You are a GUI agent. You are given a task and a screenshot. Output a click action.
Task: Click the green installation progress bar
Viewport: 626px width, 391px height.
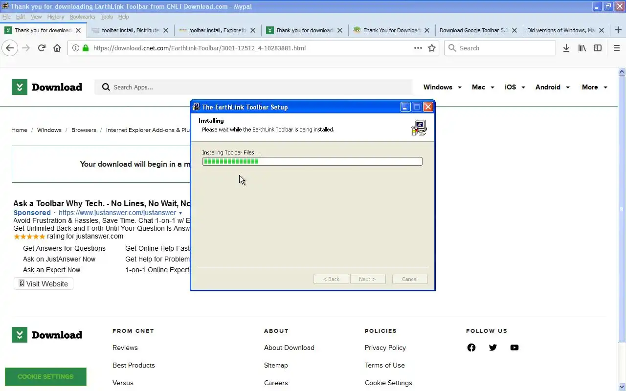click(312, 161)
